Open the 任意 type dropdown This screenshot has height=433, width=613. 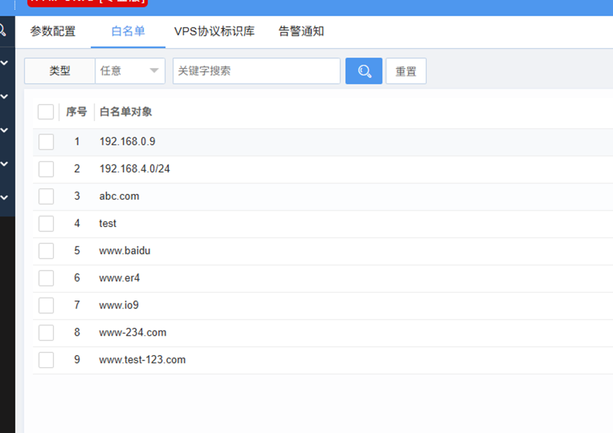pyautogui.click(x=130, y=71)
